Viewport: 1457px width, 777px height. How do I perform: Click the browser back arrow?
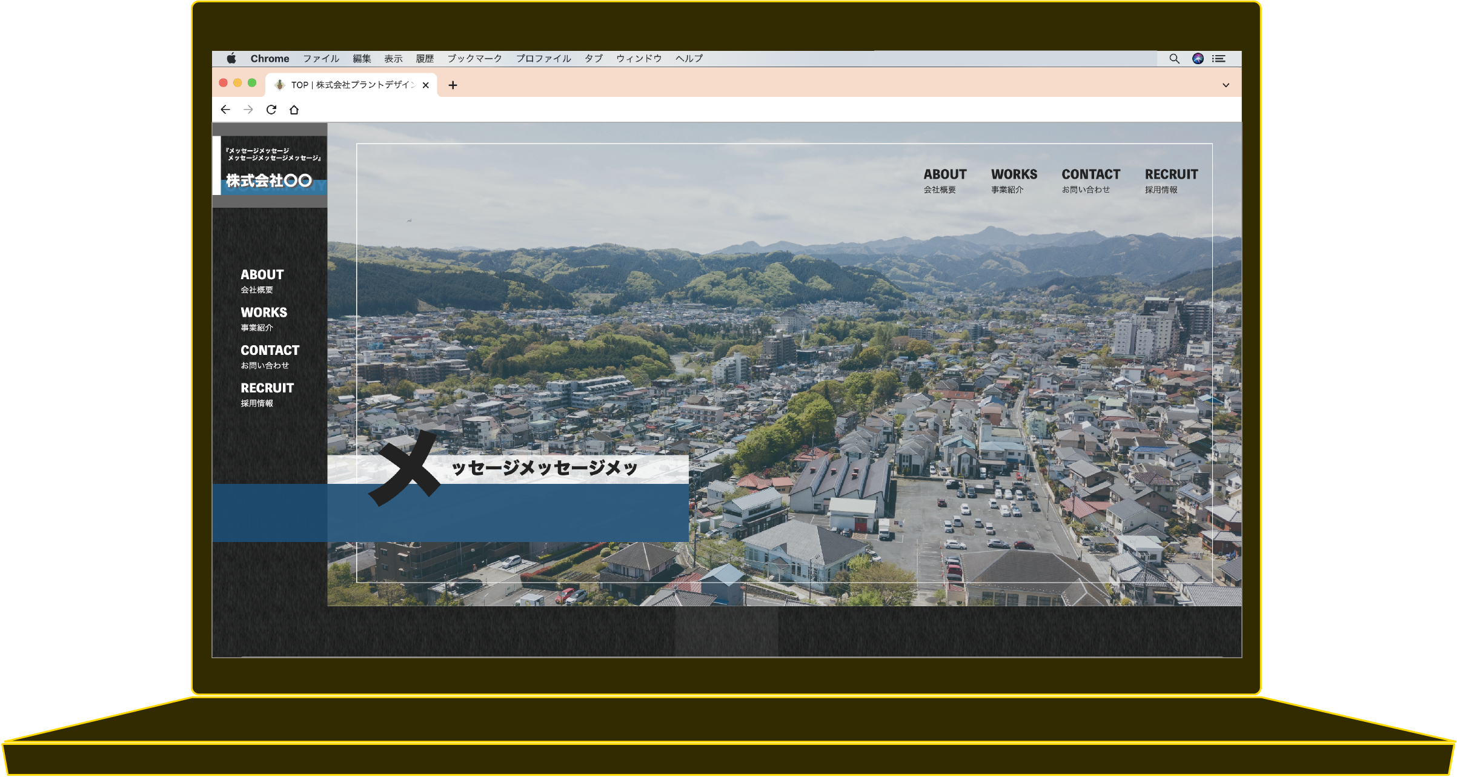pyautogui.click(x=225, y=110)
